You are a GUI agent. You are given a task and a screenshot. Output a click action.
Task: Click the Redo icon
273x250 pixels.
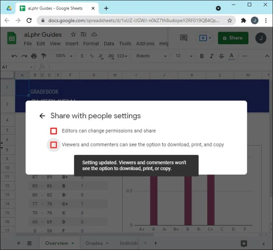point(24,56)
